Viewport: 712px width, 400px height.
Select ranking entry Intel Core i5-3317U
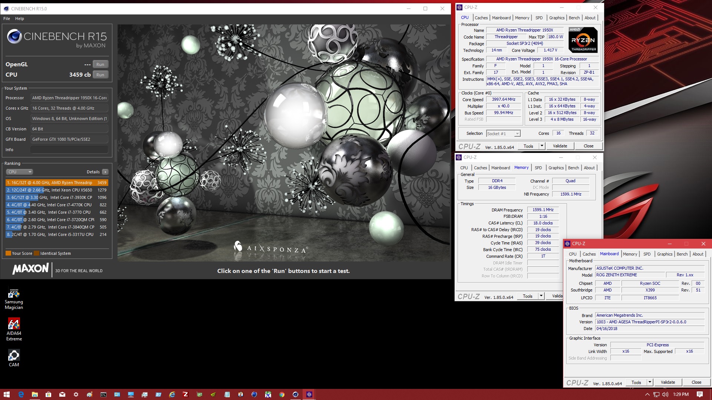57,234
